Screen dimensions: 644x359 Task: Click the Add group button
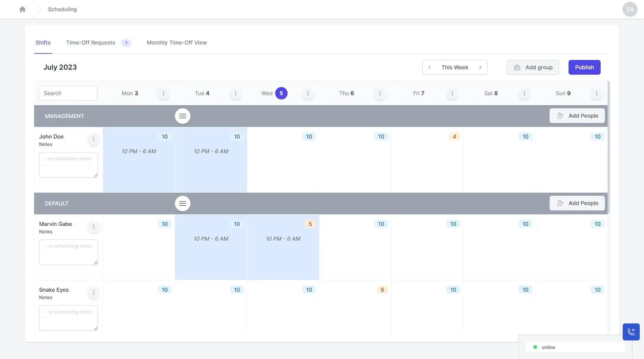pyautogui.click(x=533, y=67)
